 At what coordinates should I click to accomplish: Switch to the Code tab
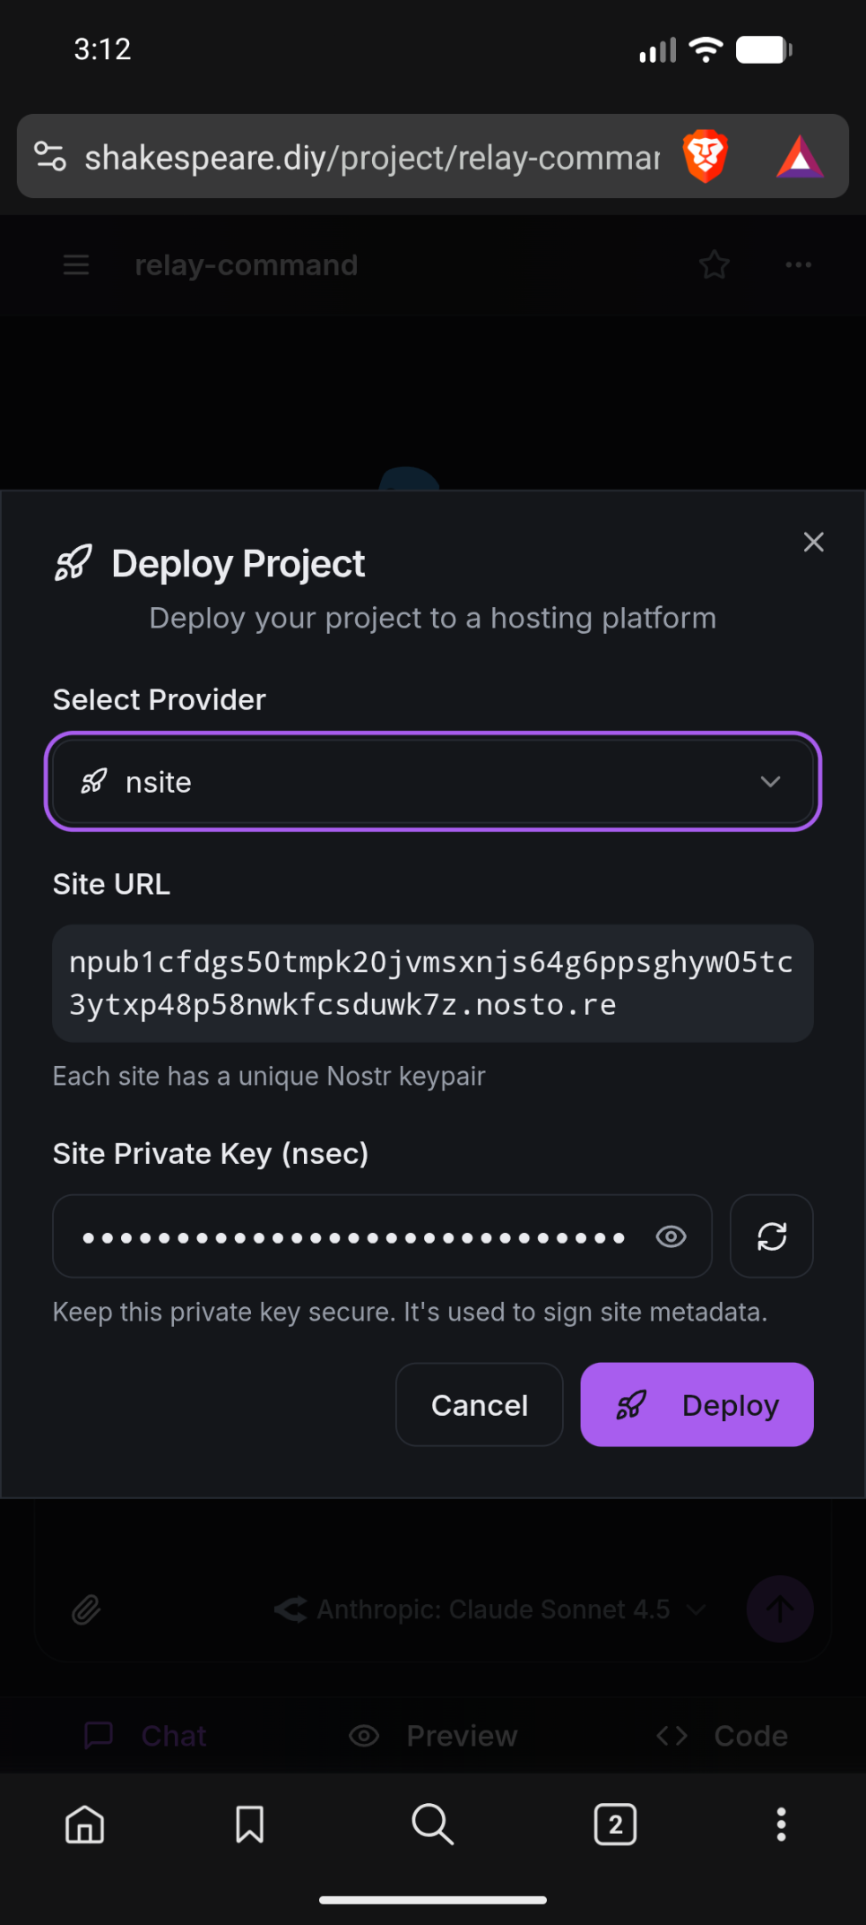[x=722, y=1736]
